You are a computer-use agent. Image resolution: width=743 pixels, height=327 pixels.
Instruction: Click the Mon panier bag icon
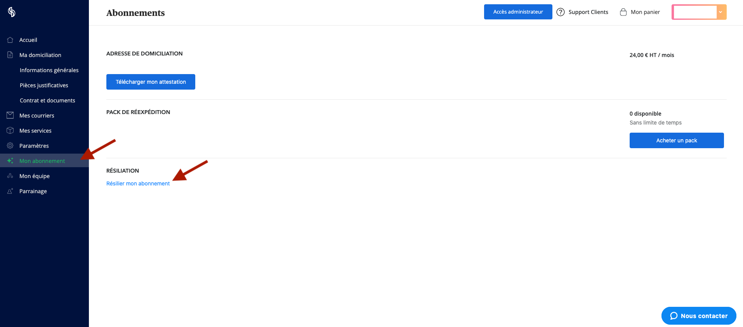tap(623, 12)
